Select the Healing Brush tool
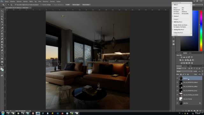 coord(2,28)
